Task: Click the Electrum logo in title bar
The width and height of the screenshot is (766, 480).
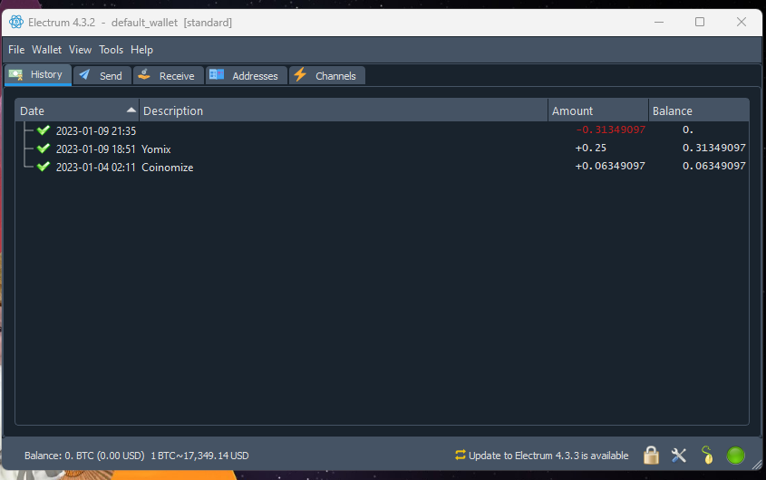Action: [x=16, y=22]
